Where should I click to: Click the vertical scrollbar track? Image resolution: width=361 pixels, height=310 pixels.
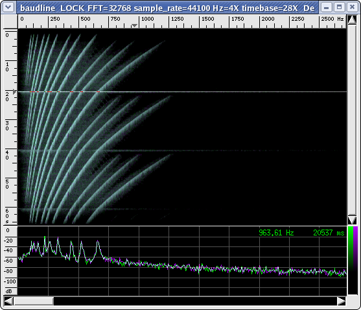(x=352, y=120)
